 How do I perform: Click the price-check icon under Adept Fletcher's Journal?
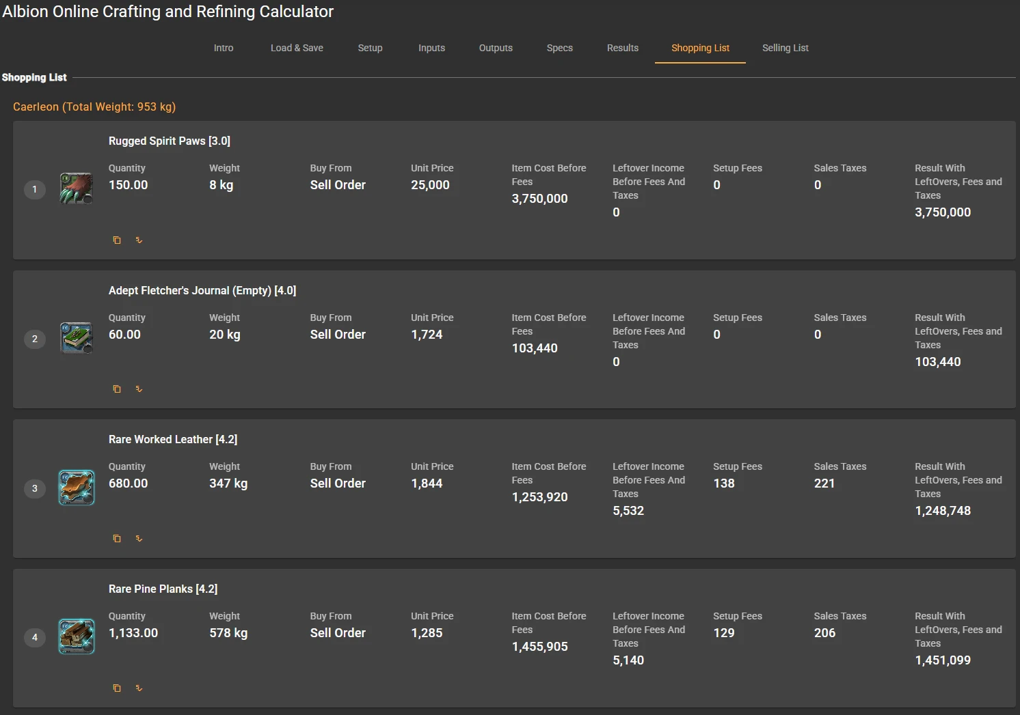click(x=139, y=389)
